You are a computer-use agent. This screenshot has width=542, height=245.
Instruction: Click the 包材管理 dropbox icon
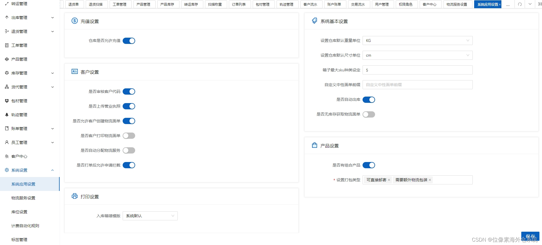(x=7, y=101)
